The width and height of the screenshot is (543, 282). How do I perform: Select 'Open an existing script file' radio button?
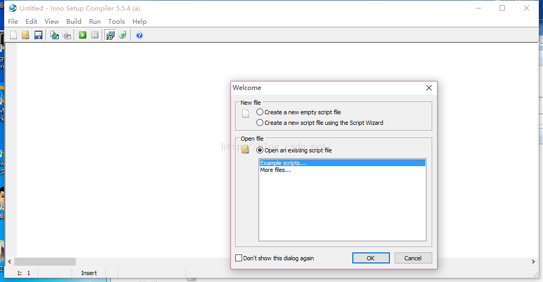point(260,150)
